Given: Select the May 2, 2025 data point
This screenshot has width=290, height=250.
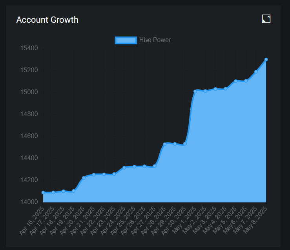Looking at the screenshot, I should tap(205, 91).
